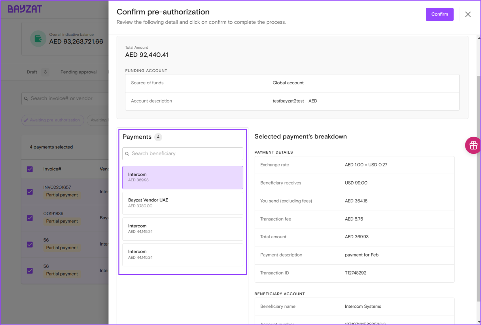Screen dimensions: 481x325
Task: Switch to the Pending approval tab
Action: [x=78, y=72]
